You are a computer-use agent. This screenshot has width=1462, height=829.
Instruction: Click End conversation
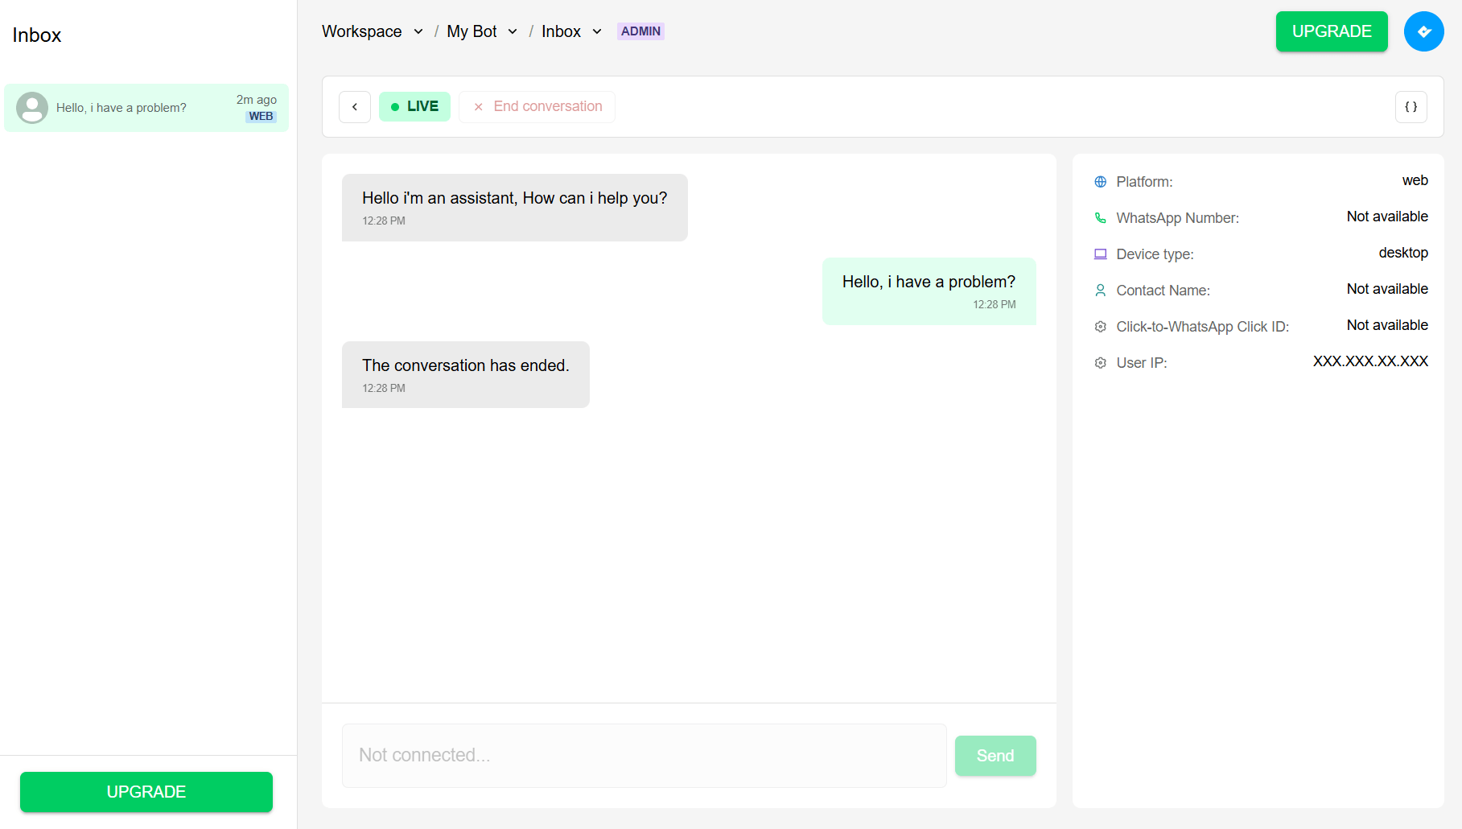pos(537,106)
